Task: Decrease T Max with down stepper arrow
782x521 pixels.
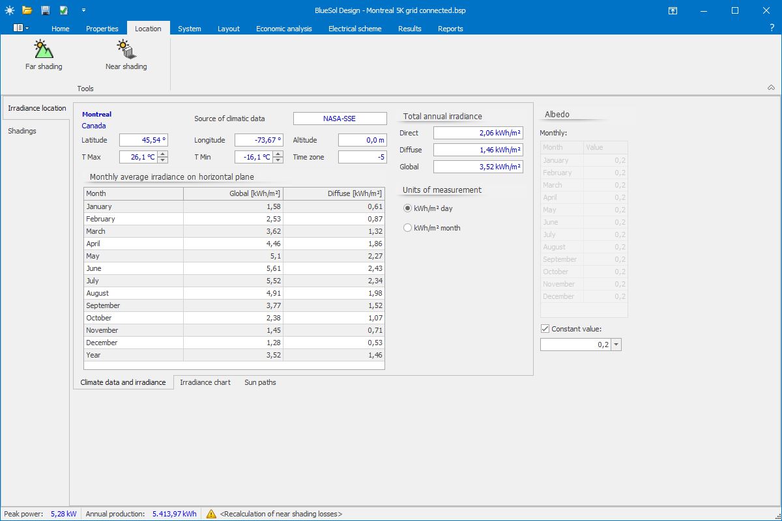Action: [163, 160]
